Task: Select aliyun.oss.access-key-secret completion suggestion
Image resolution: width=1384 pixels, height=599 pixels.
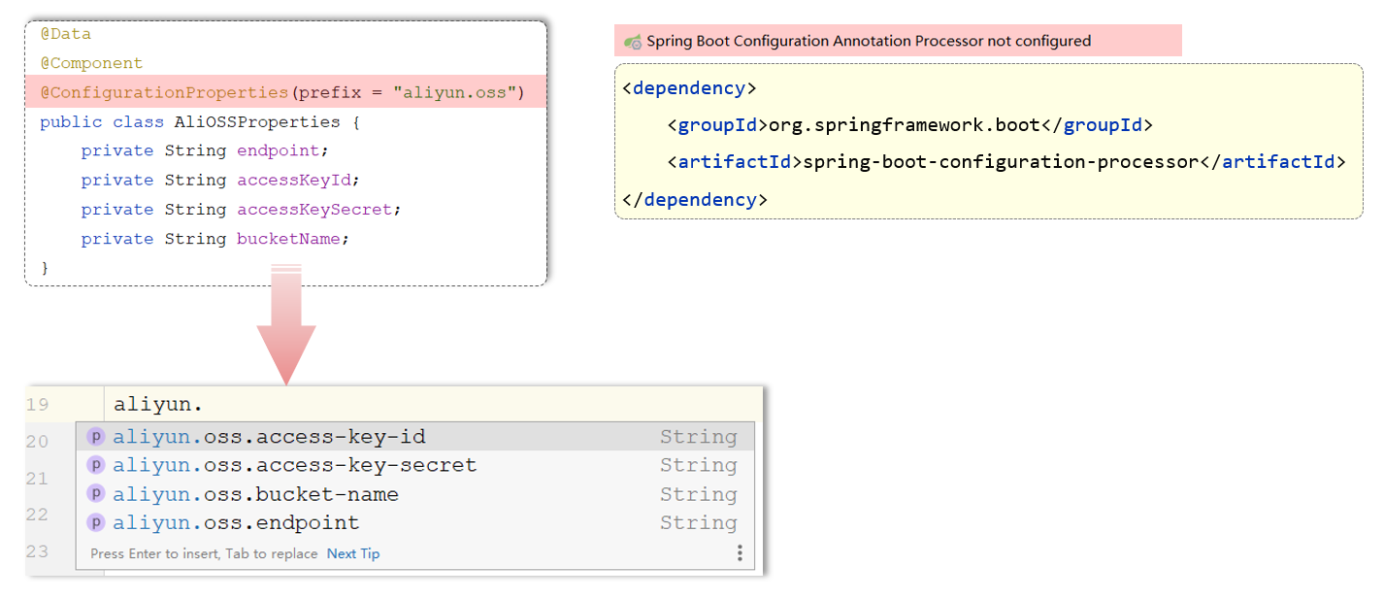Action: click(x=414, y=465)
